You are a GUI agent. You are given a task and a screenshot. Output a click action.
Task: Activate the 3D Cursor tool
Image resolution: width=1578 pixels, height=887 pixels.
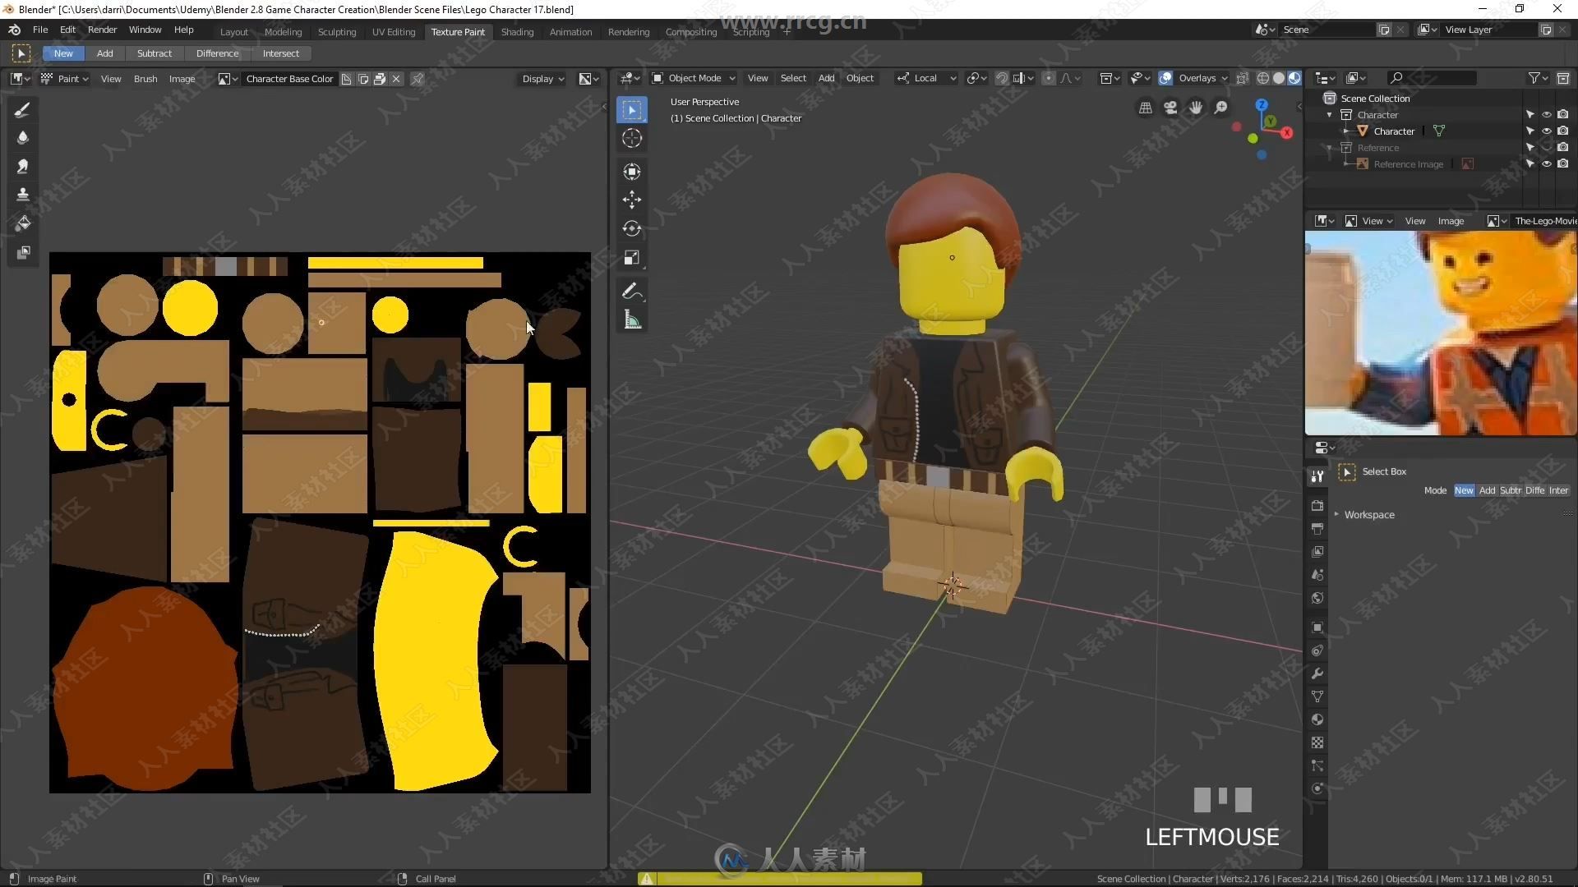click(x=631, y=138)
